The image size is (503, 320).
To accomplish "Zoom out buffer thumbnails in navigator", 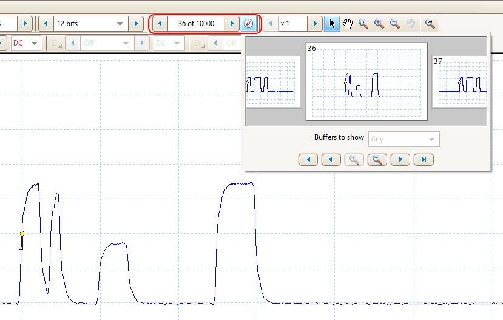I will click(x=377, y=160).
